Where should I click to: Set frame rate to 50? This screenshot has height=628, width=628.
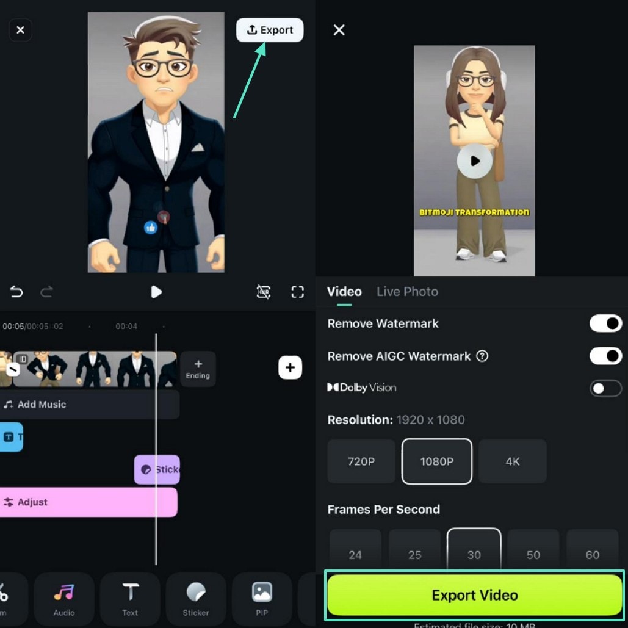pyautogui.click(x=533, y=550)
